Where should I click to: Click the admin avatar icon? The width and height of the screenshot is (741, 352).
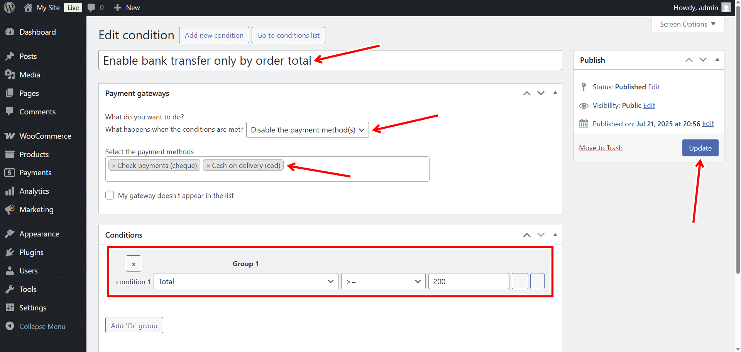click(726, 7)
